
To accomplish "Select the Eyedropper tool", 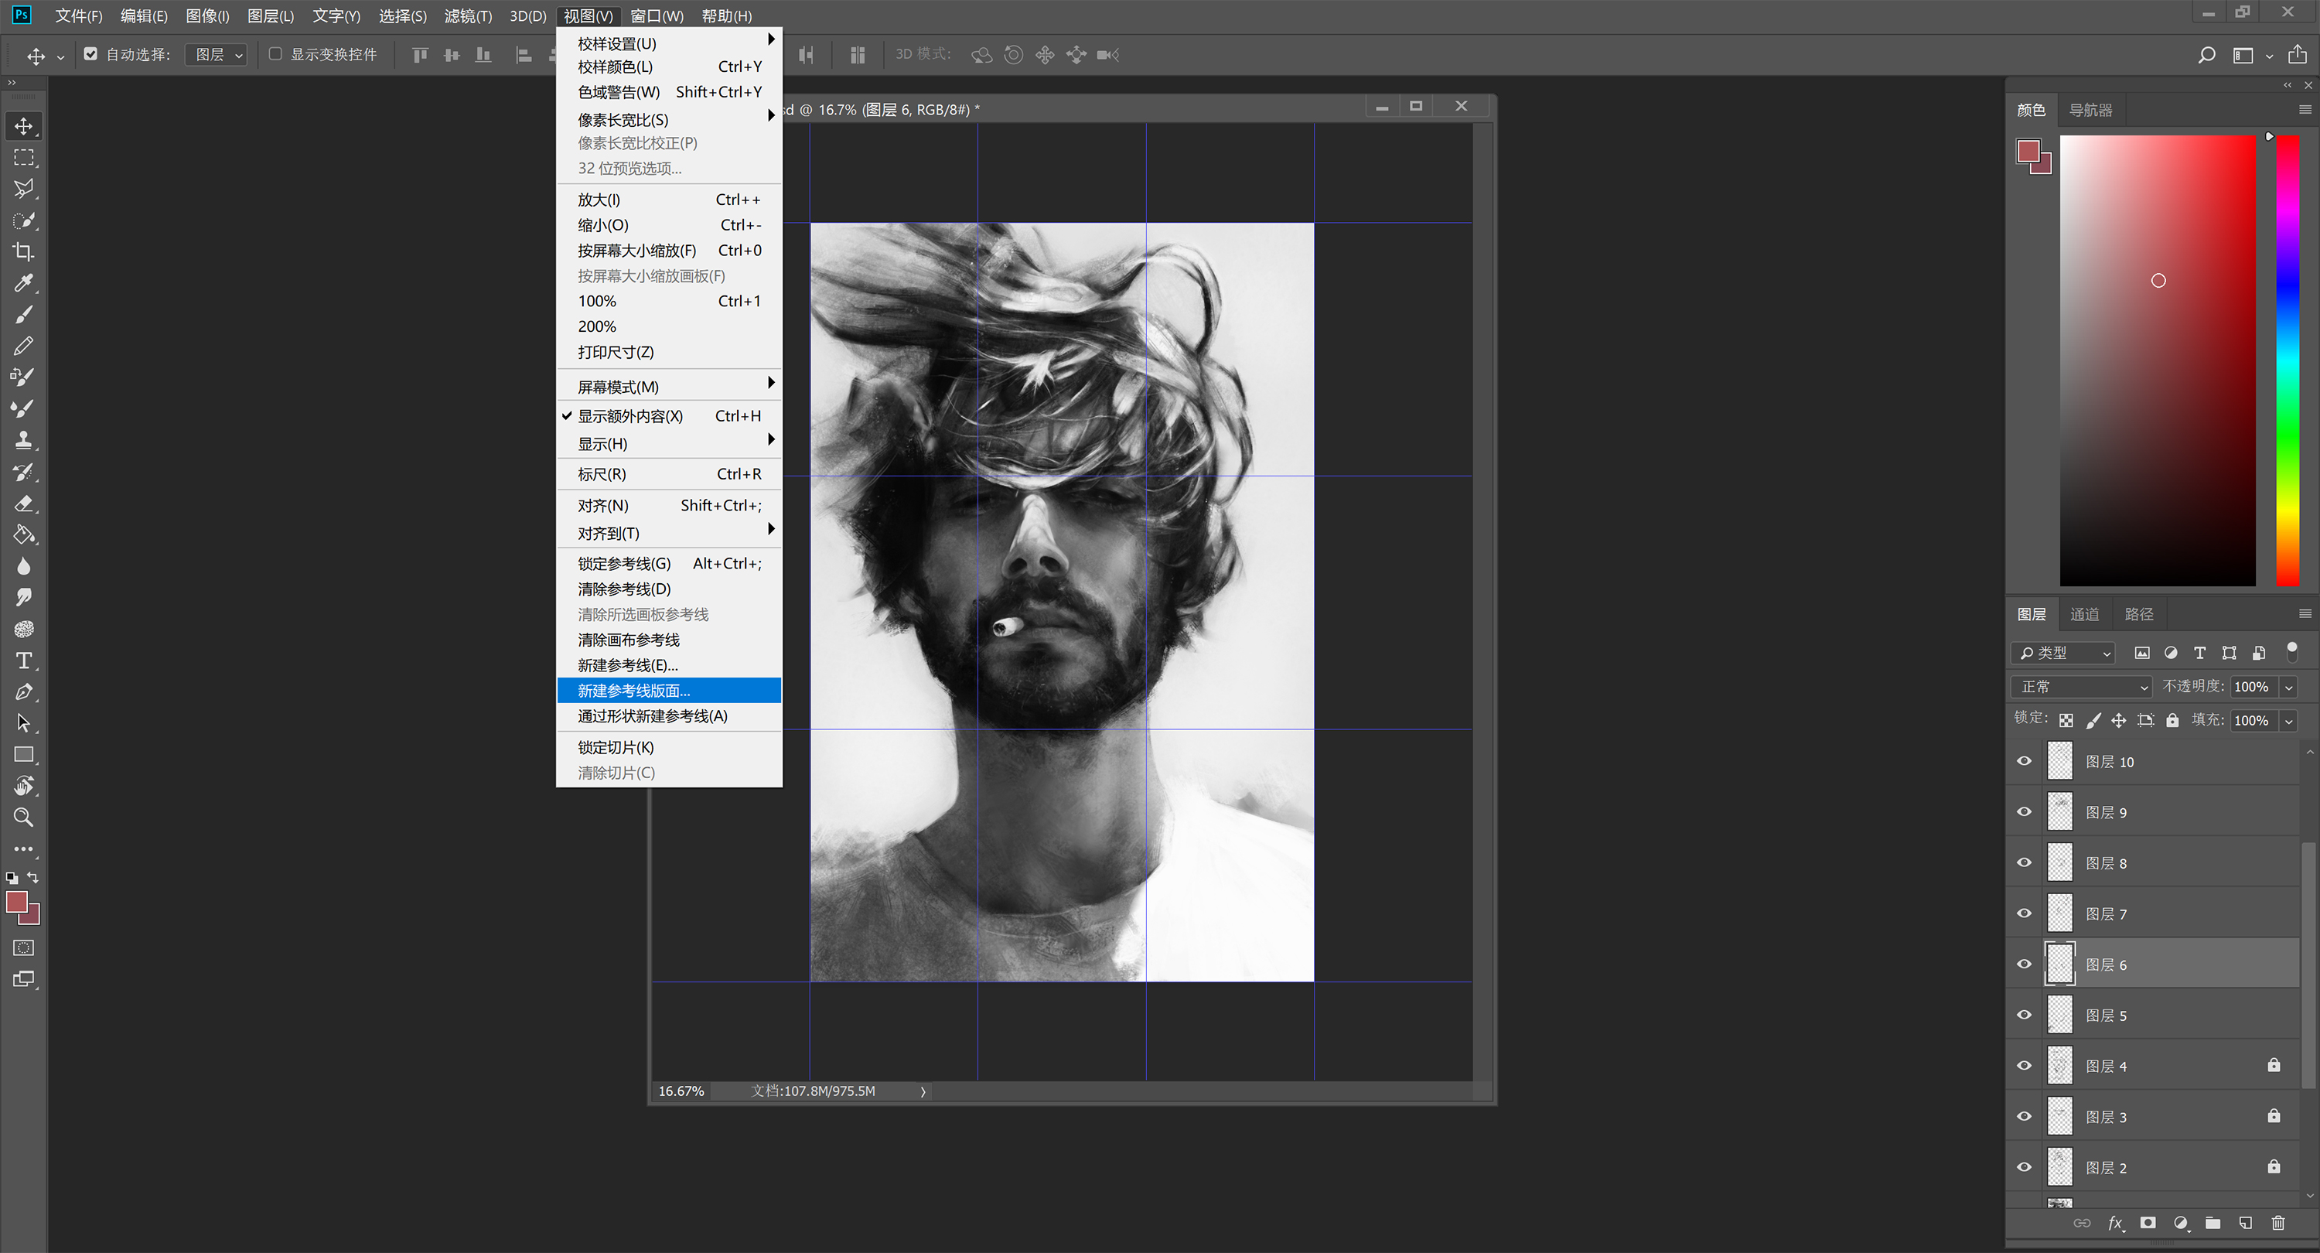I will [23, 283].
